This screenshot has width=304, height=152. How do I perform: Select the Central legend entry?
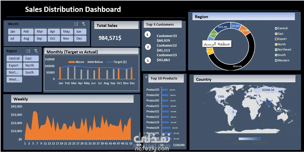pyautogui.click(x=281, y=28)
